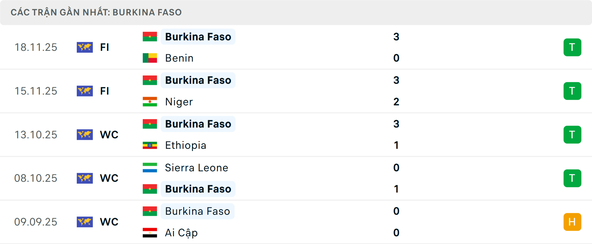
Task: Click the Ai Cập flag icon
Action: pyautogui.click(x=150, y=233)
